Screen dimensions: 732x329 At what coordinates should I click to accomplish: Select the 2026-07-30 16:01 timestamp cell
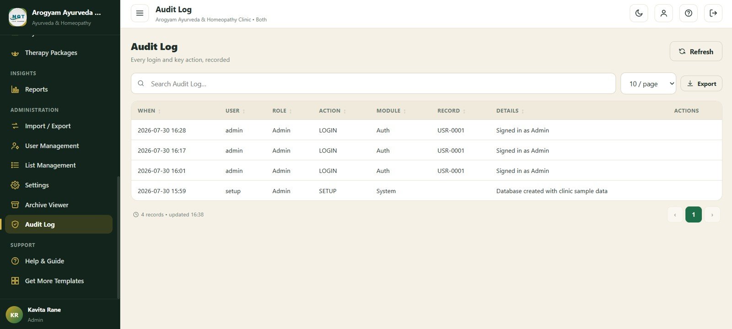pyautogui.click(x=162, y=171)
